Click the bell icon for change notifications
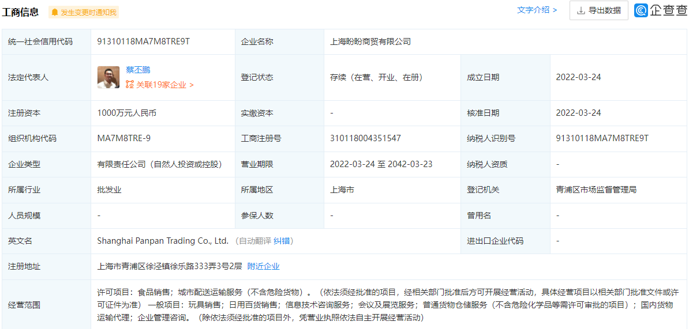 click(55, 12)
